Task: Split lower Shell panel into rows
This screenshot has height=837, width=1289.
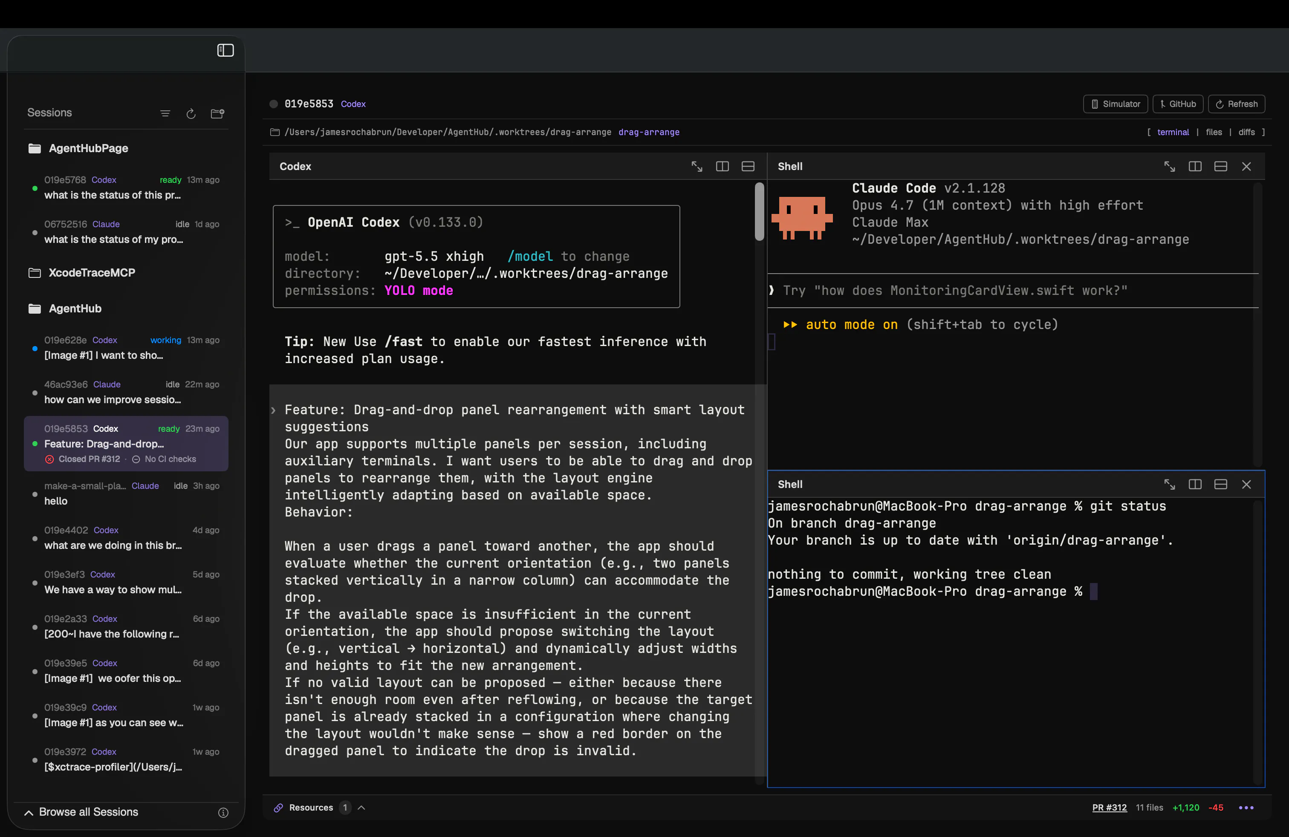Action: coord(1221,484)
